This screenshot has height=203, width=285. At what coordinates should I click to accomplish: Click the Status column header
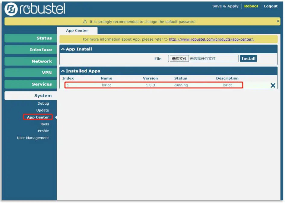pos(180,78)
